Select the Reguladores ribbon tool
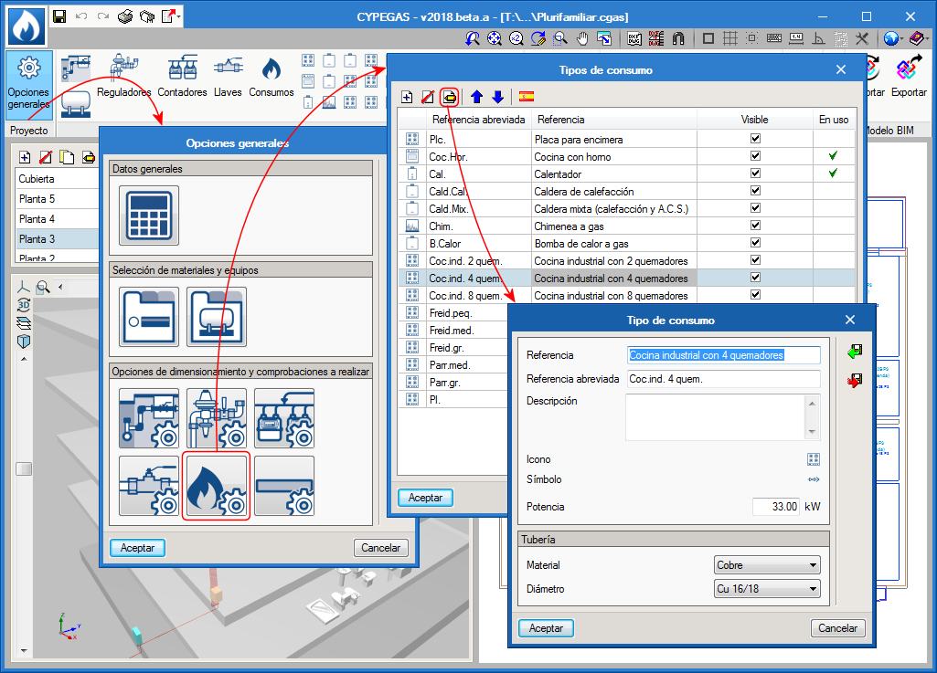Viewport: 937px width, 673px height. click(123, 76)
